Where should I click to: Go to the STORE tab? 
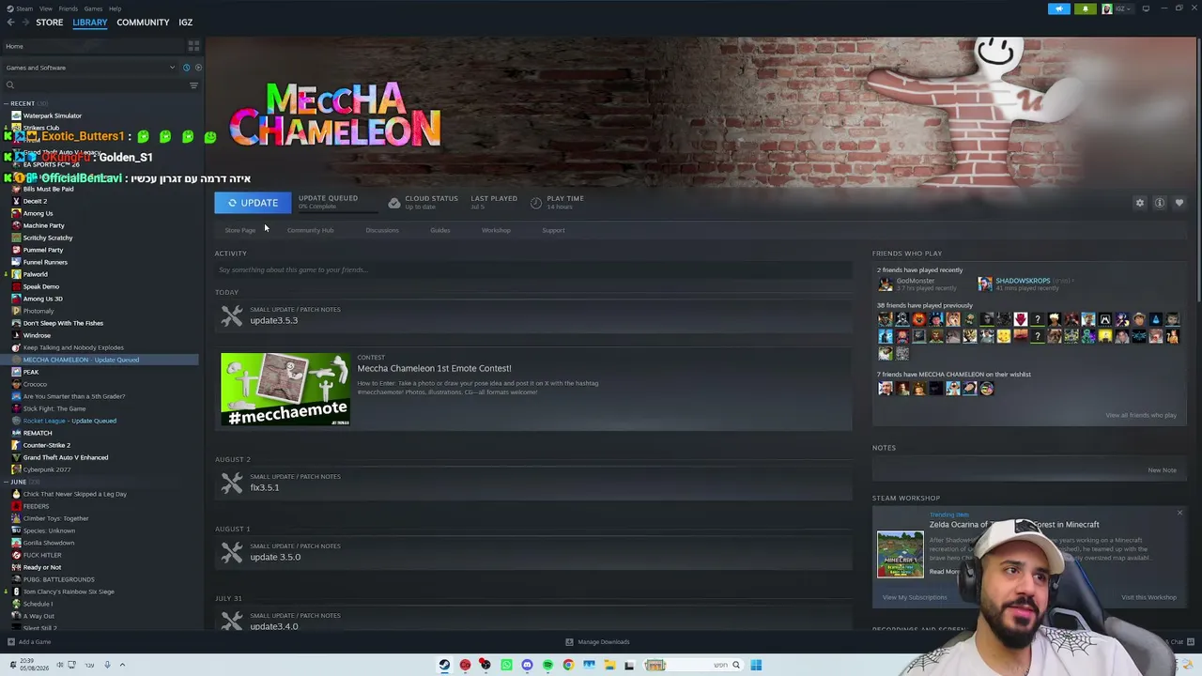click(50, 23)
